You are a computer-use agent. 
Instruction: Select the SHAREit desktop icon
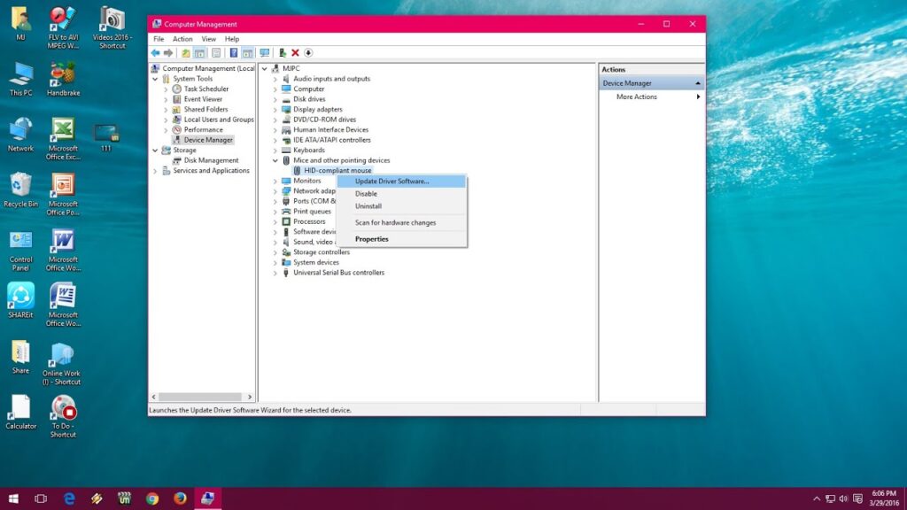pyautogui.click(x=21, y=300)
